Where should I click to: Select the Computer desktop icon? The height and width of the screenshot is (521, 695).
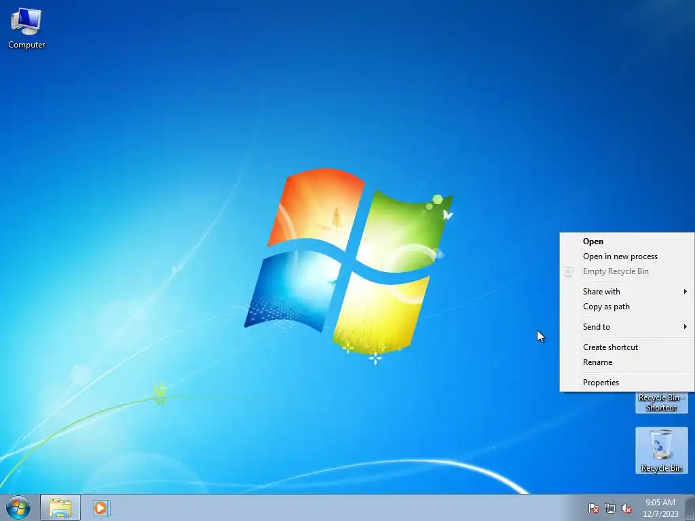(x=26, y=28)
